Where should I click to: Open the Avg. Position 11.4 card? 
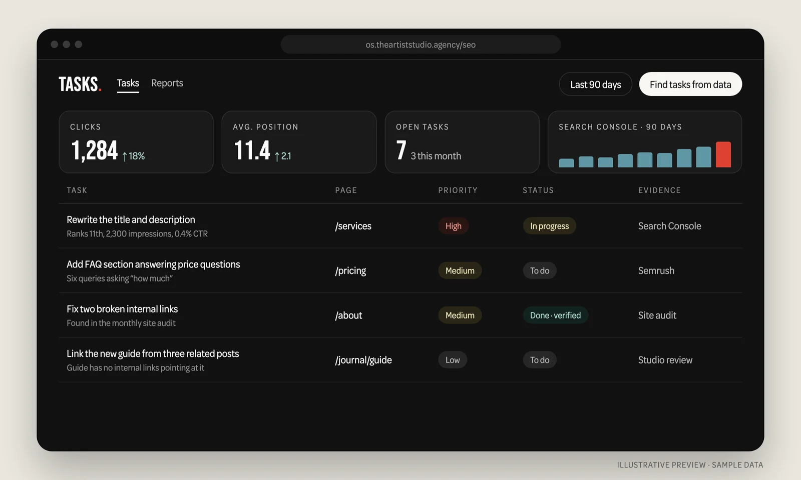tap(299, 142)
